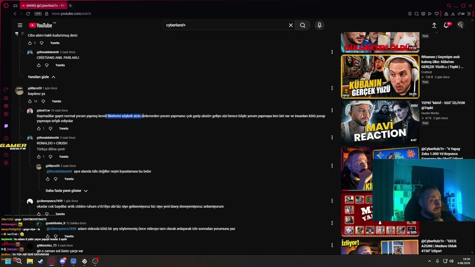Open YouTube notifications bell

(446, 25)
